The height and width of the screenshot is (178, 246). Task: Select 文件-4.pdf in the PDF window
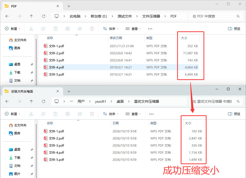point(121,67)
